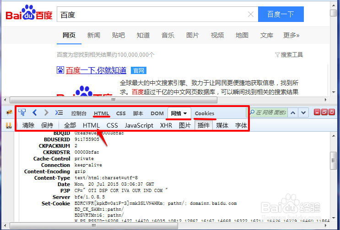Click the filter icon of 搜索工具
The image size is (340, 230).
[x=277, y=55]
